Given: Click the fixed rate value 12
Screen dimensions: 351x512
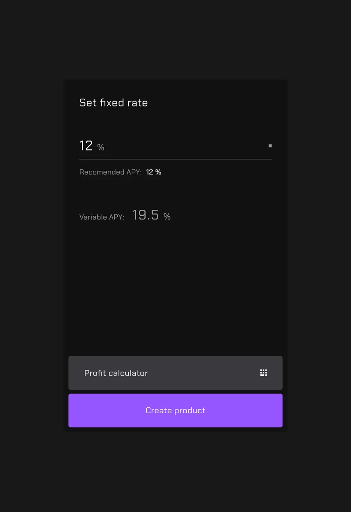Looking at the screenshot, I should (x=86, y=146).
